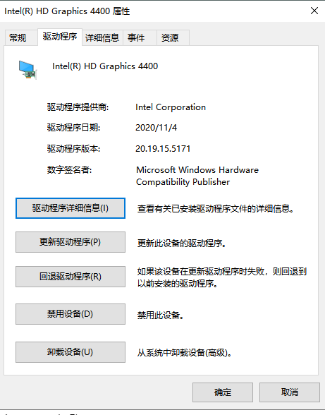Select the Intel Corporation provider text
Viewport: 325px width, 415px height.
click(x=171, y=107)
